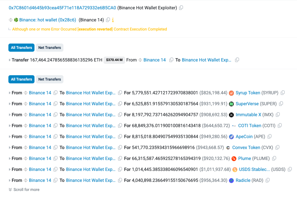Switch to Net Transfers above the ETH transfer
This screenshot has height=197, width=297.
pos(50,48)
